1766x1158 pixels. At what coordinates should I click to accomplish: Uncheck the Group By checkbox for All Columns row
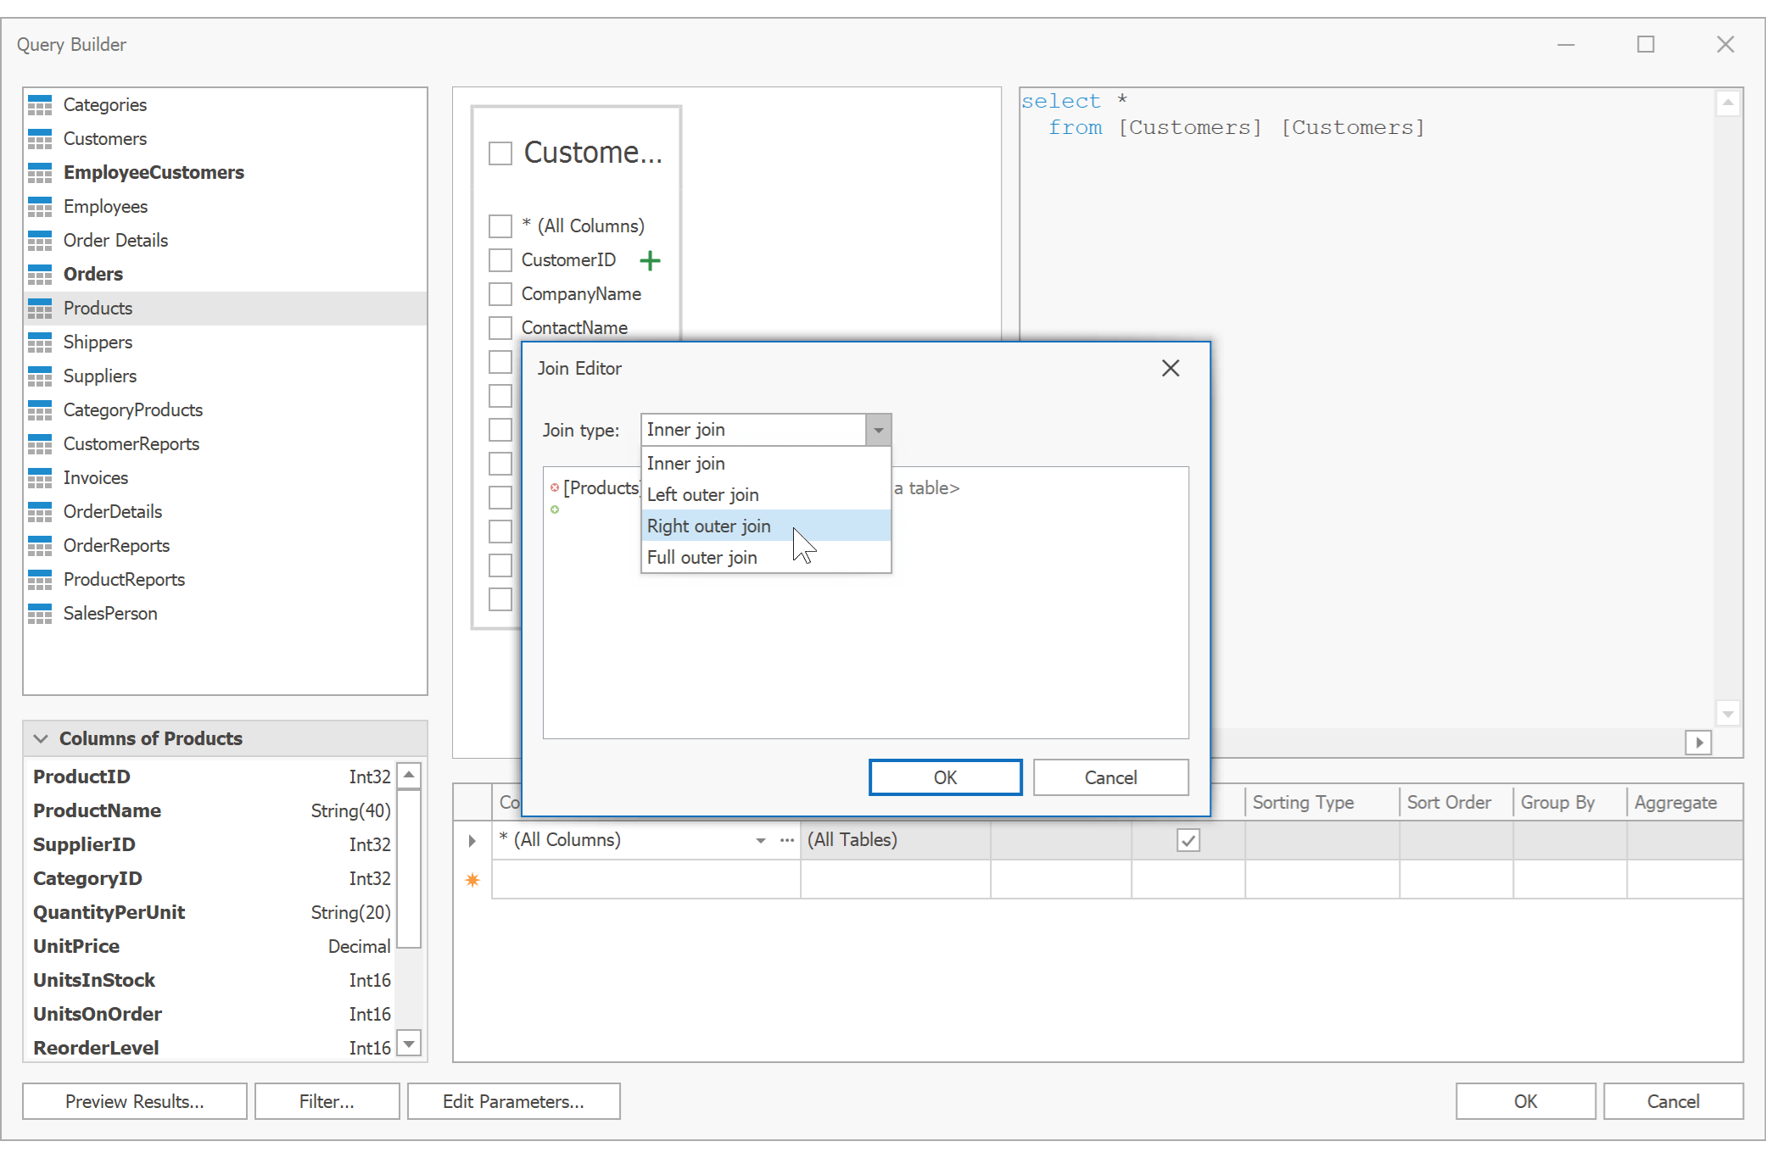point(1188,839)
